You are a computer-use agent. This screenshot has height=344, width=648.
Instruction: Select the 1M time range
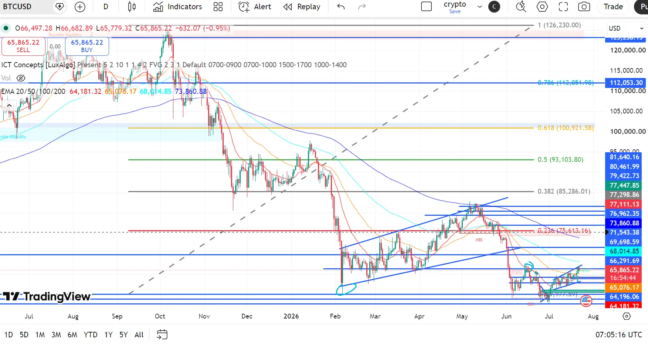(x=40, y=335)
